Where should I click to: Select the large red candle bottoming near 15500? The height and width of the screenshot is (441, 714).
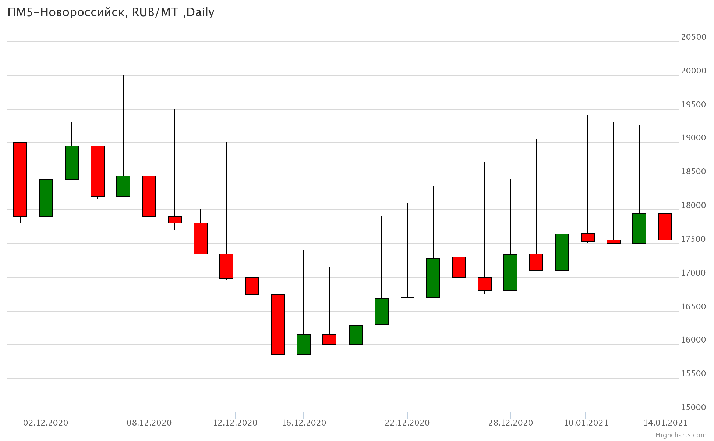(278, 325)
